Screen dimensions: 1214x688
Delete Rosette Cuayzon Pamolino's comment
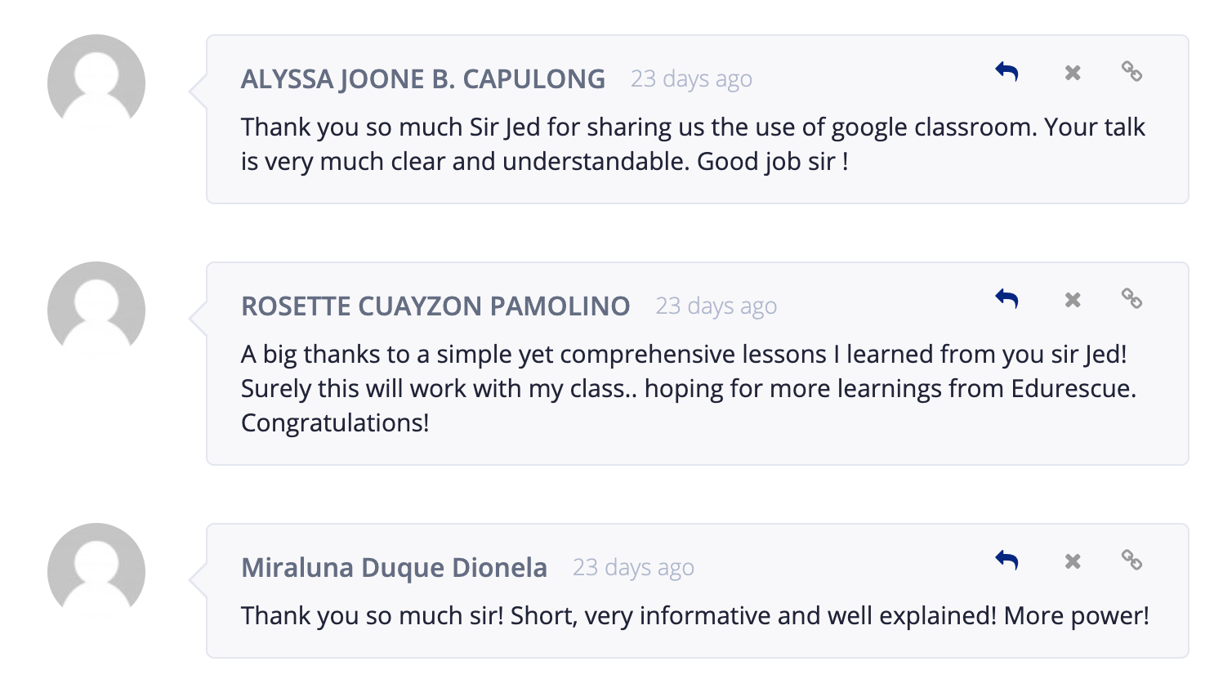pyautogui.click(x=1073, y=300)
